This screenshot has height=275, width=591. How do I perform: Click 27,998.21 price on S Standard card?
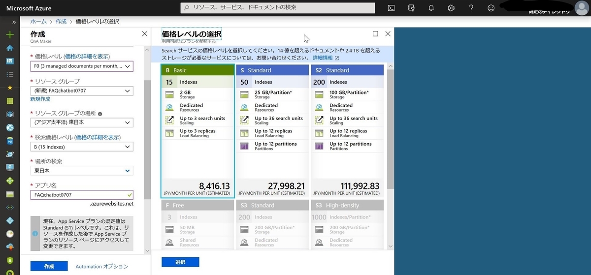pyautogui.click(x=286, y=186)
